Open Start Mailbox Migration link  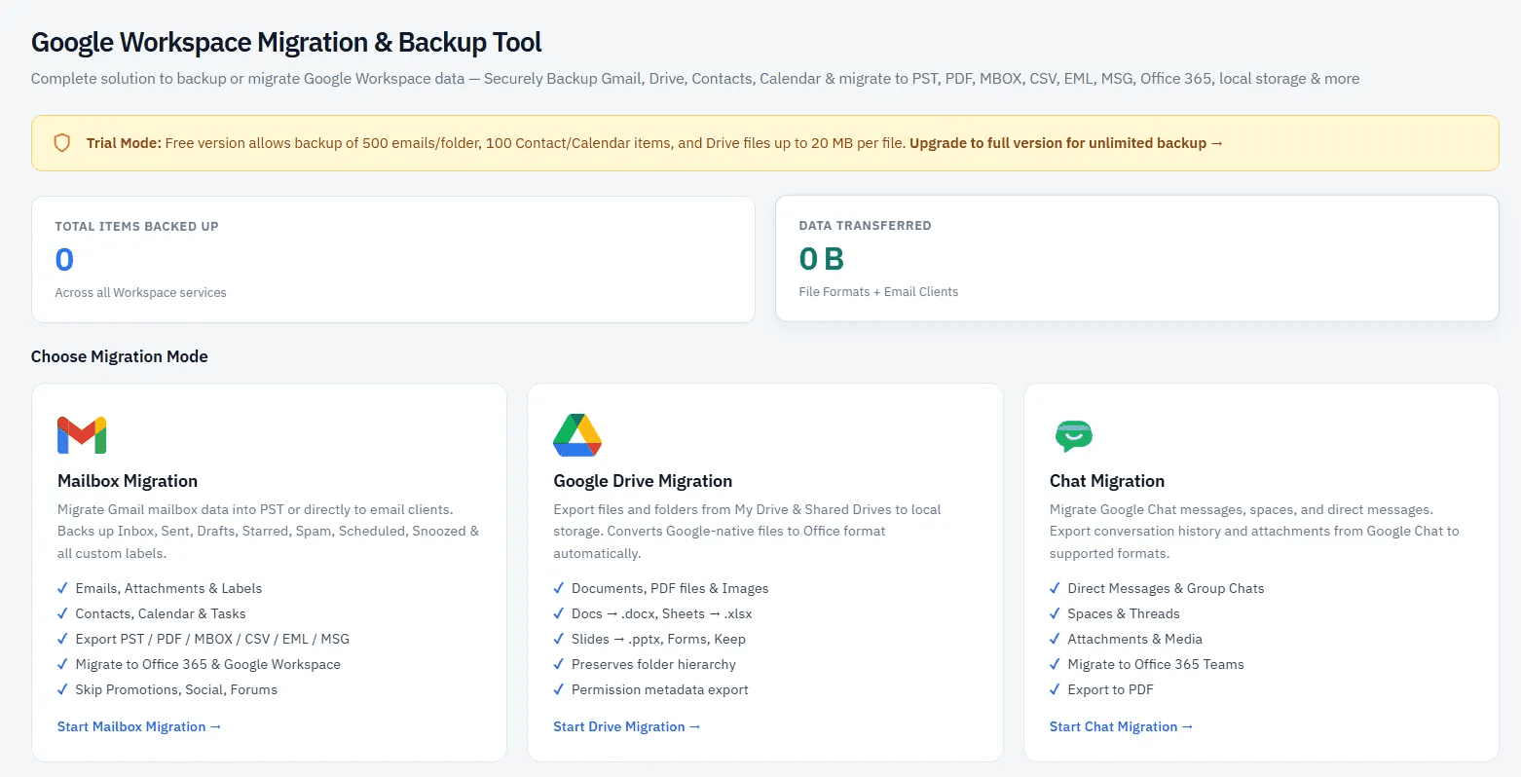click(x=139, y=726)
